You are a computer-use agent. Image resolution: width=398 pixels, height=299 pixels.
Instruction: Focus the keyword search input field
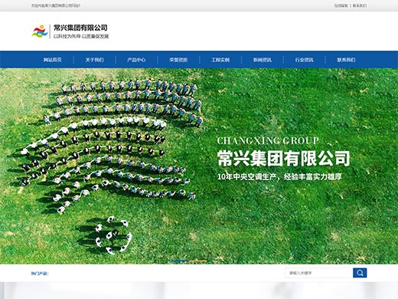[x=319, y=273]
